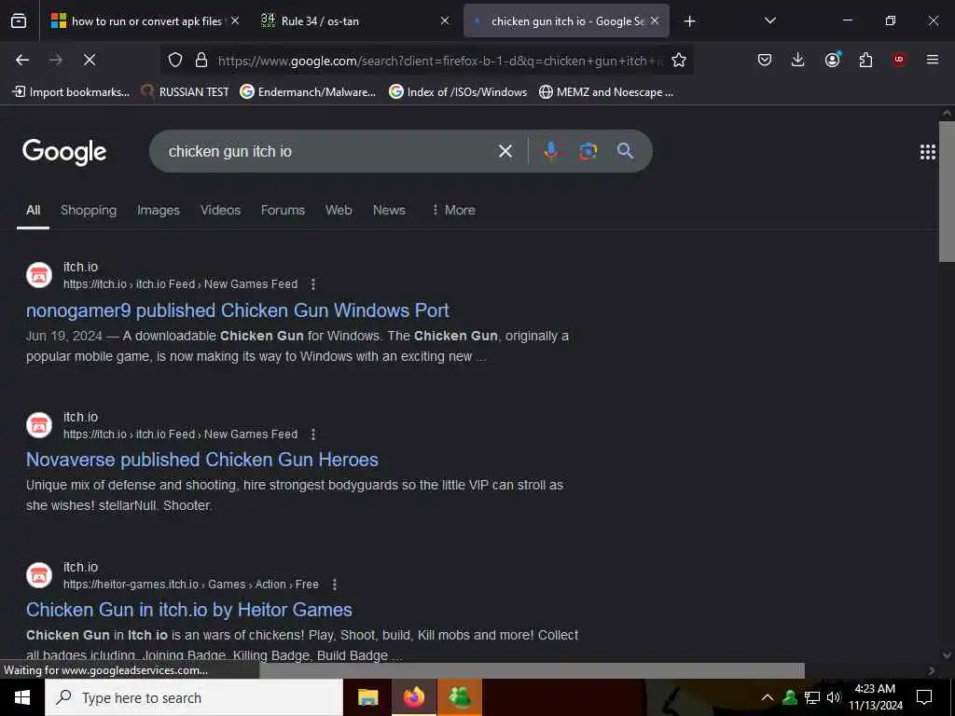This screenshot has width=955, height=716.
Task: Open the green user tray icon
Action: click(x=790, y=697)
